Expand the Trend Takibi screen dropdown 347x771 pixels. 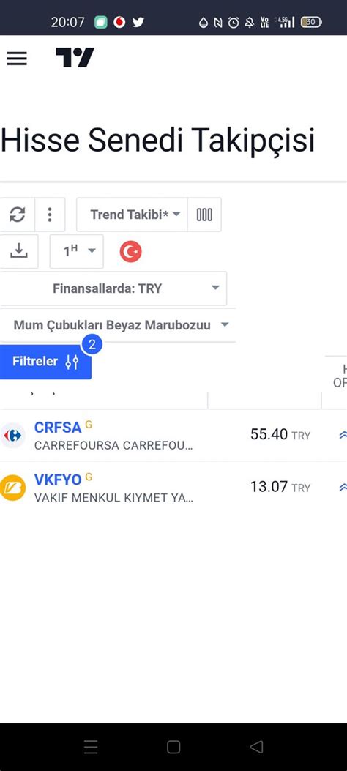coord(132,215)
